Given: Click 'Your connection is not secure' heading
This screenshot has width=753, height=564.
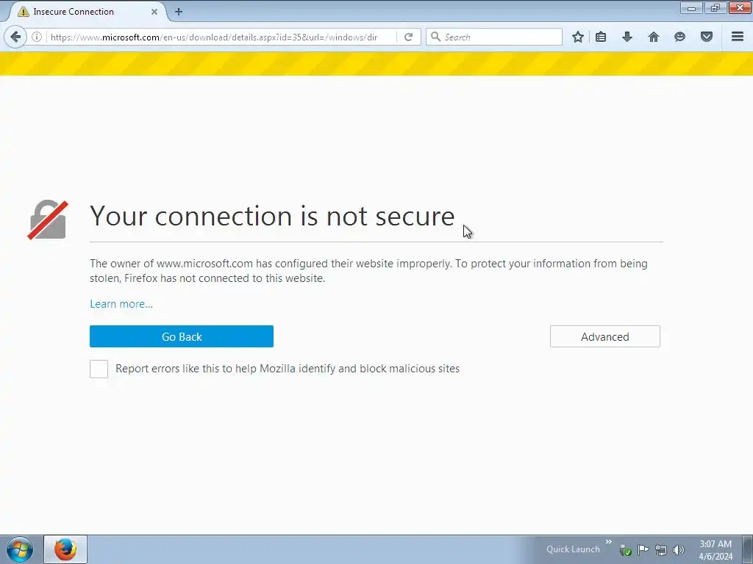Looking at the screenshot, I should [x=272, y=216].
